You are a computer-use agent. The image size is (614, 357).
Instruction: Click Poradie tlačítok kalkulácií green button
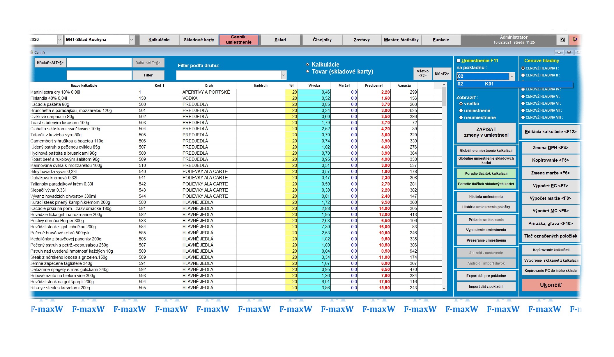point(486,174)
